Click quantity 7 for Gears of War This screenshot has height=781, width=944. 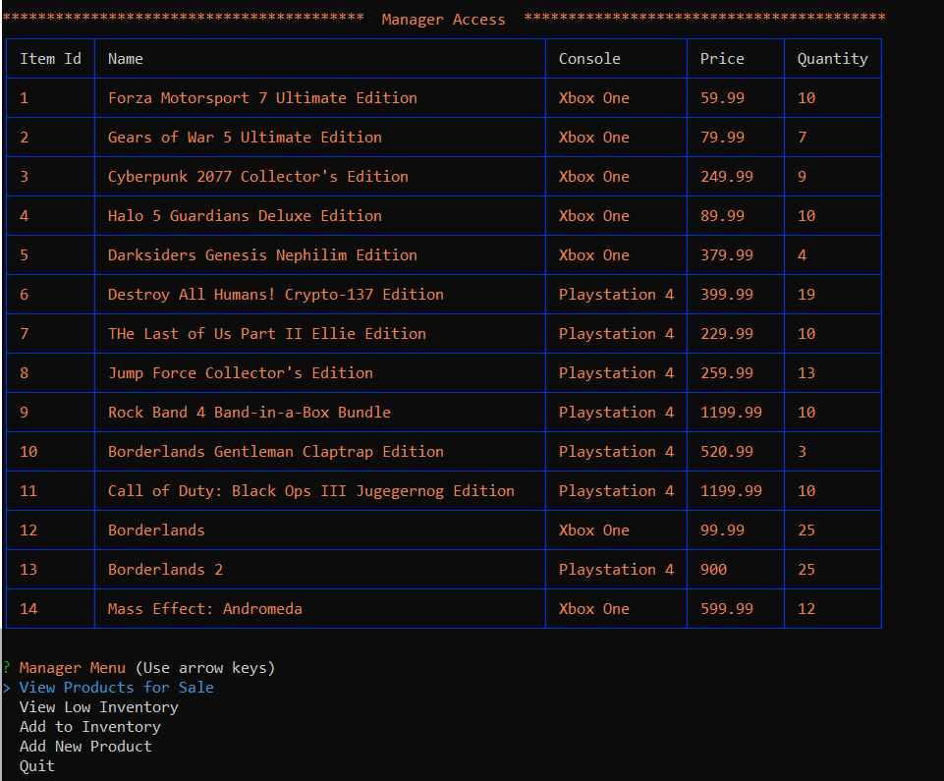802,137
